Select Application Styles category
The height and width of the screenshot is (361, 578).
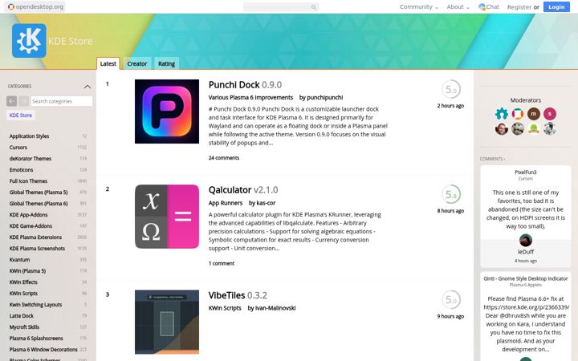point(29,136)
